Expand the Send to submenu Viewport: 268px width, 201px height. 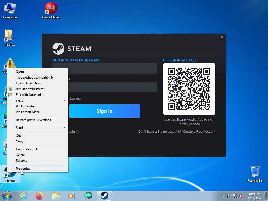coord(37,128)
